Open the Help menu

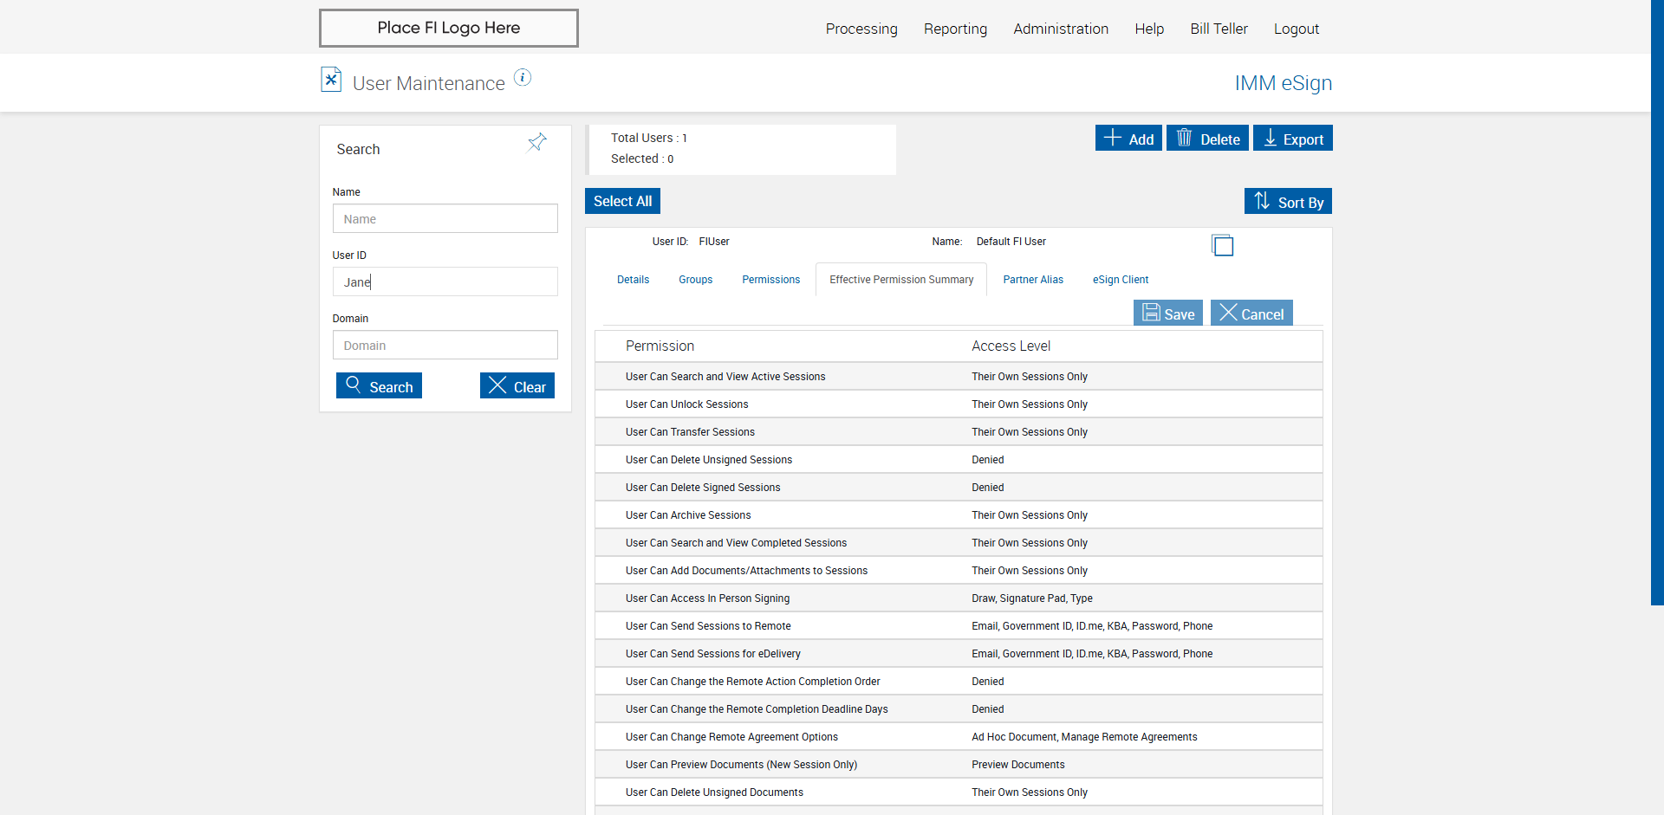[1149, 29]
